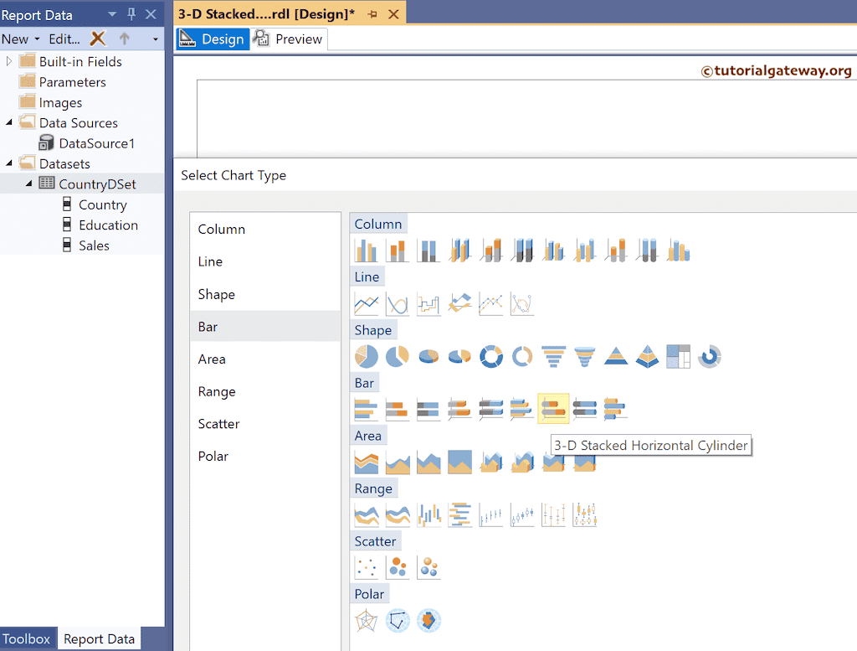Pick the 100% stacked area chart icon
This screenshot has height=651, width=857.
click(x=459, y=462)
